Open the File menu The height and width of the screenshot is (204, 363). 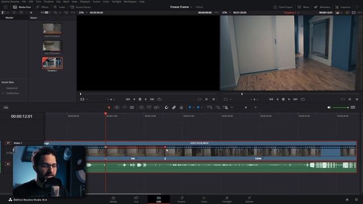pos(24,2)
